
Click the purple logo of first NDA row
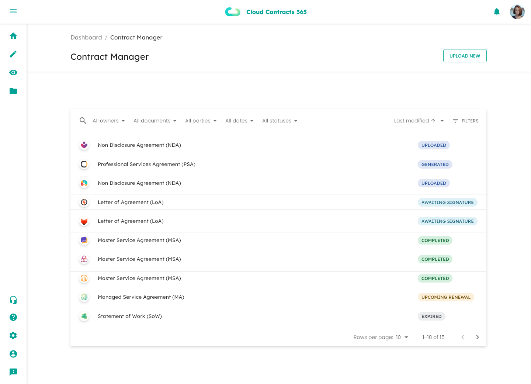84,145
